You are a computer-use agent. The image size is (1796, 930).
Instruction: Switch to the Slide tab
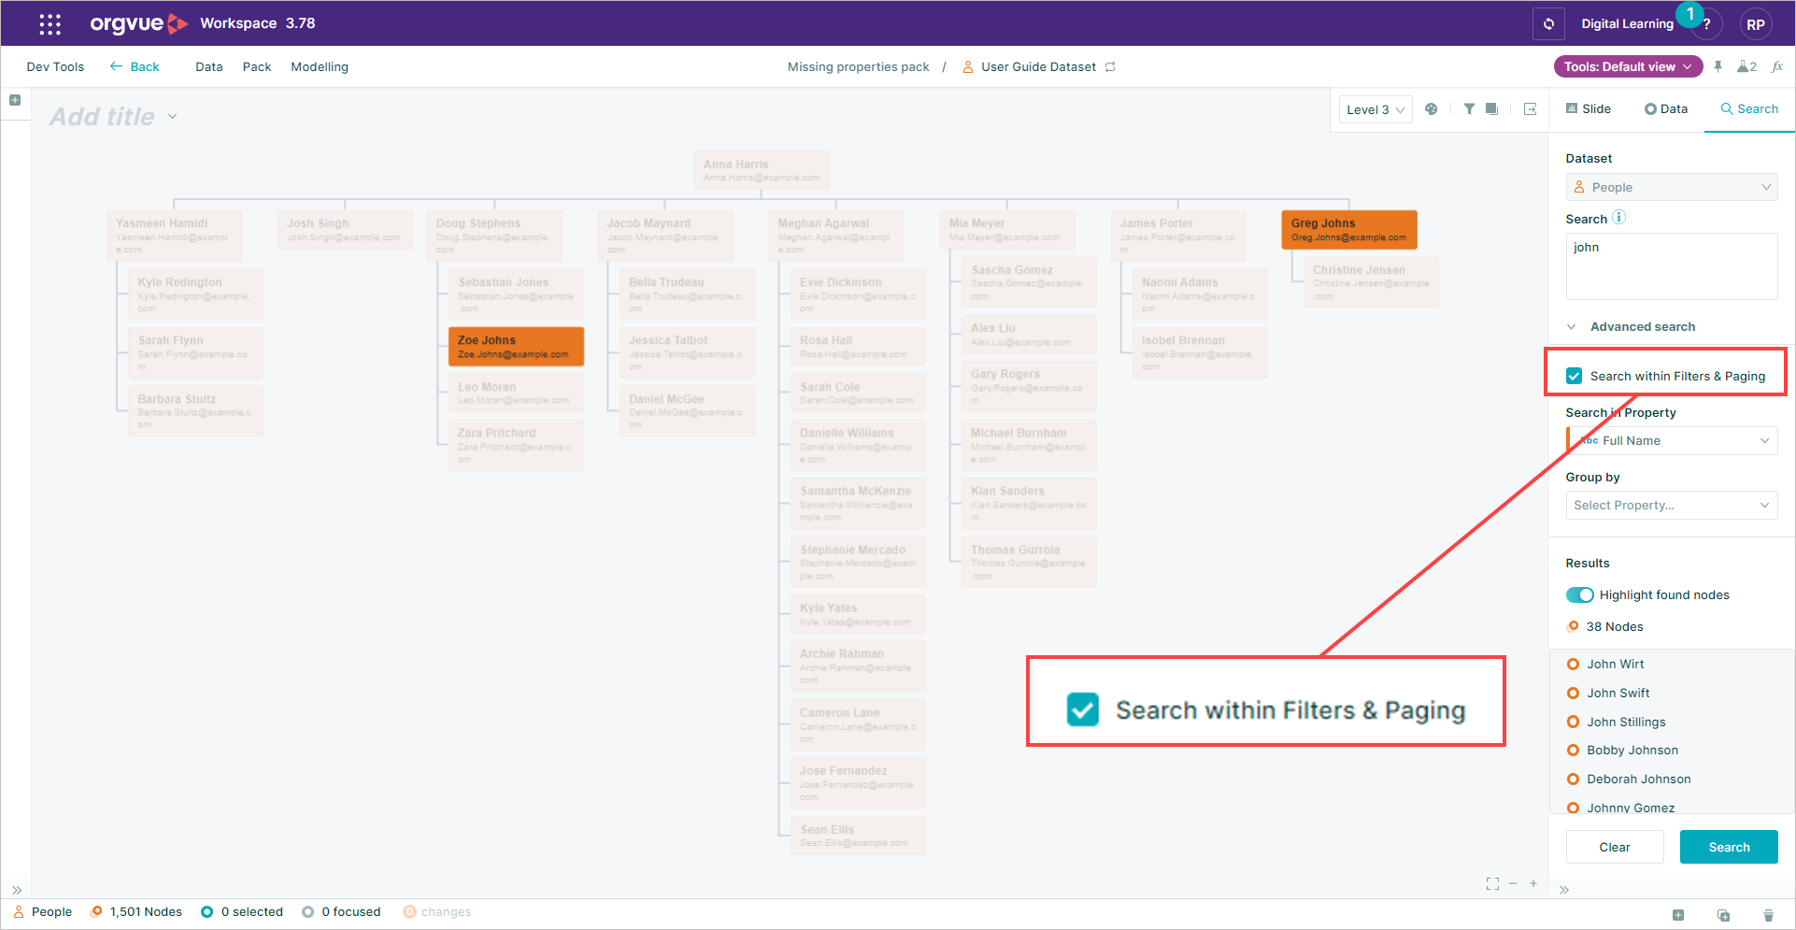coord(1589,108)
